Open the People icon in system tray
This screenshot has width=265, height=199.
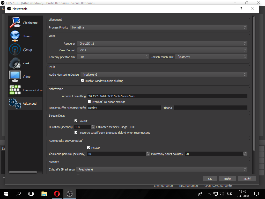pos(200,194)
